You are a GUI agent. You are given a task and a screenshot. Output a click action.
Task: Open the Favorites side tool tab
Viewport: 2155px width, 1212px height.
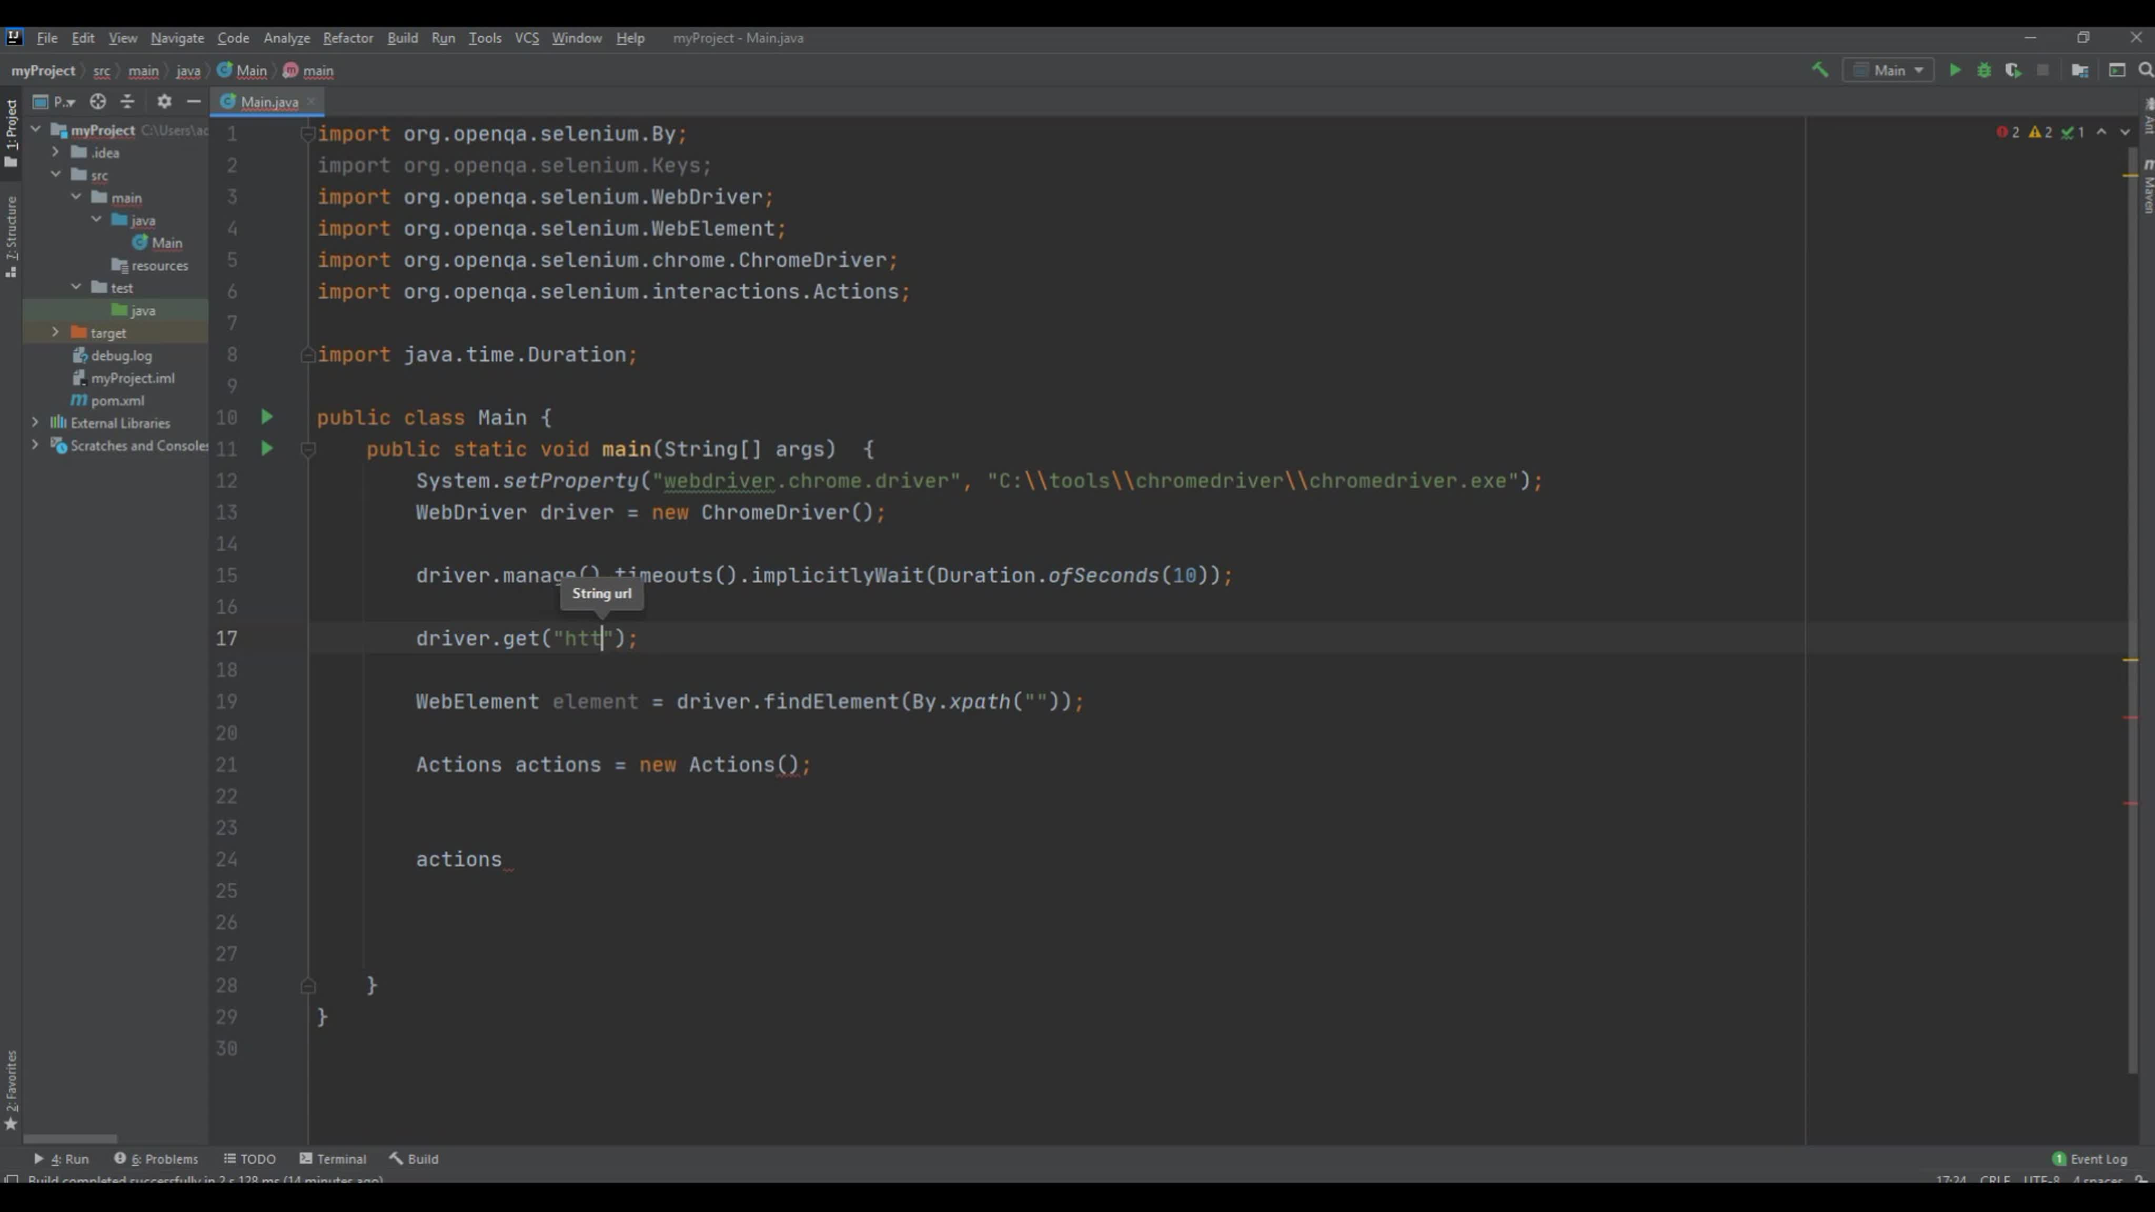pyautogui.click(x=11, y=1090)
